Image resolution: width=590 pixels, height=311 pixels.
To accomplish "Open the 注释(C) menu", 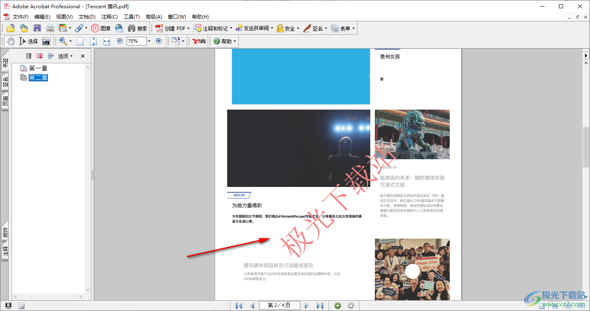I will pyautogui.click(x=110, y=17).
